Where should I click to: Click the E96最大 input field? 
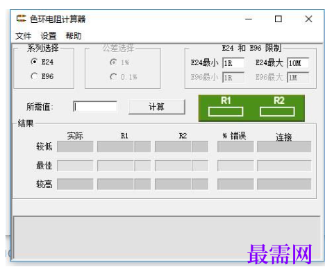tap(298, 78)
